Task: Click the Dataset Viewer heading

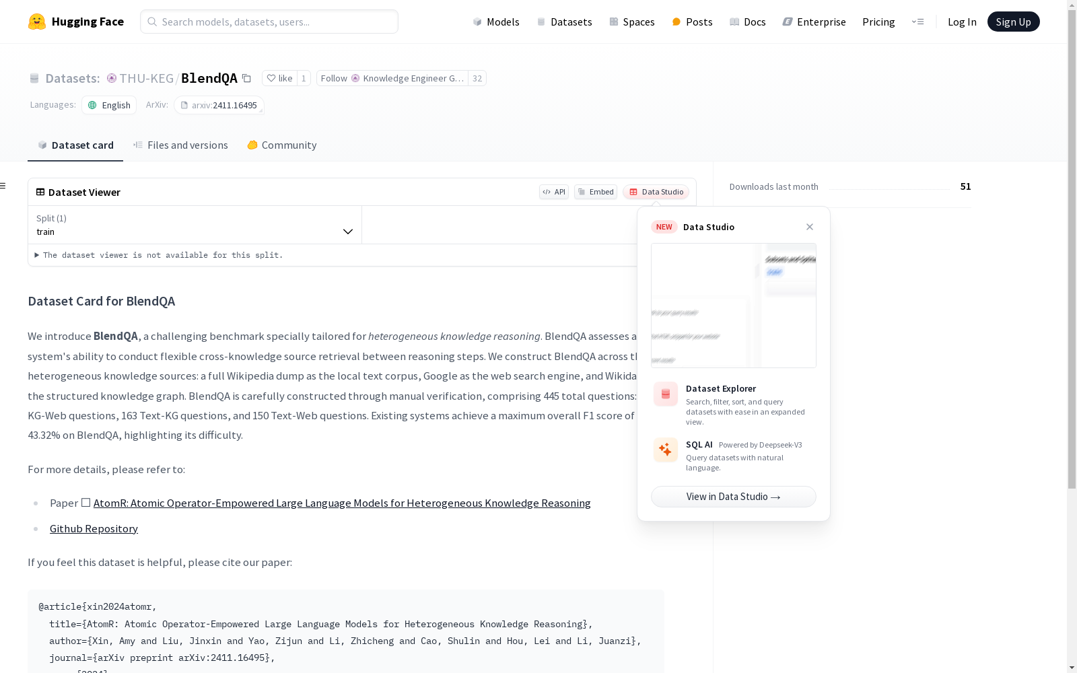Action: (84, 192)
